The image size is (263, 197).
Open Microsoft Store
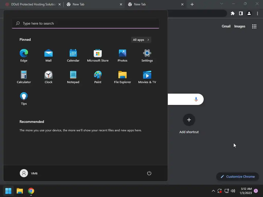pos(98,55)
